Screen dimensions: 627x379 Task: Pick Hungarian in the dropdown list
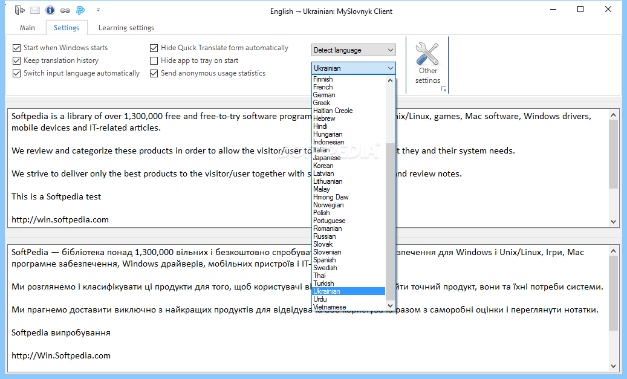tap(348, 134)
